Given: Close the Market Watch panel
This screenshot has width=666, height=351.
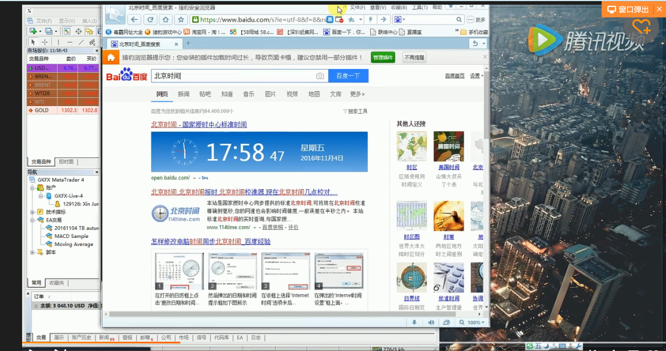Looking at the screenshot, I should (96, 50).
